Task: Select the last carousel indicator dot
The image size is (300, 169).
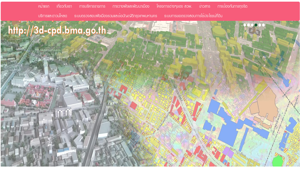Action: (x=264, y=25)
